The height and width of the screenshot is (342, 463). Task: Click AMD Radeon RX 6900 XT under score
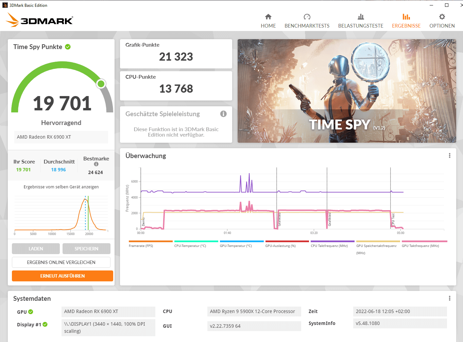[61, 137]
